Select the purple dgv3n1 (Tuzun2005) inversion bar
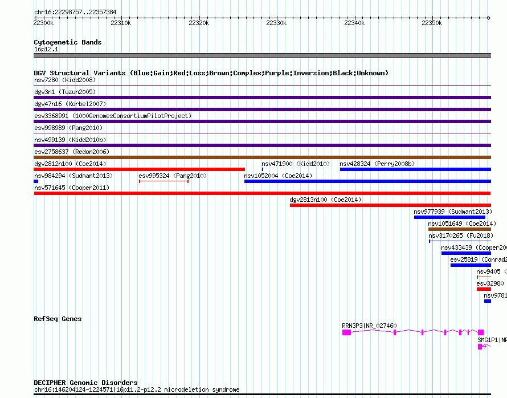507x398 pixels. coord(262,98)
